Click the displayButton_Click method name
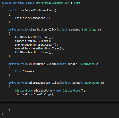 point(44,83)
